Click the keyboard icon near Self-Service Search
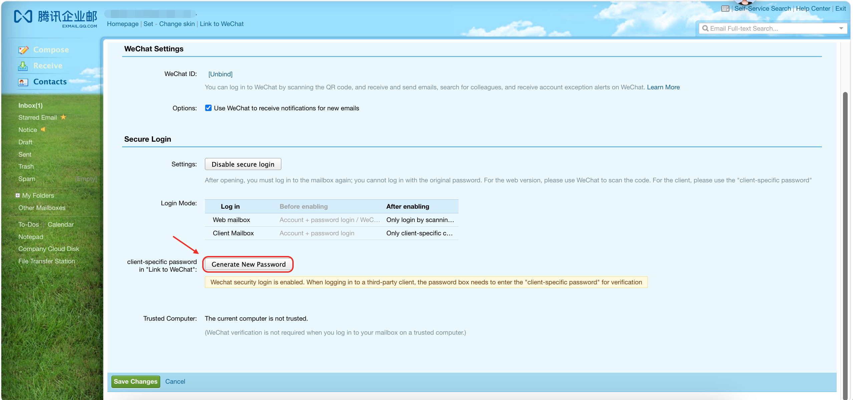 point(725,9)
